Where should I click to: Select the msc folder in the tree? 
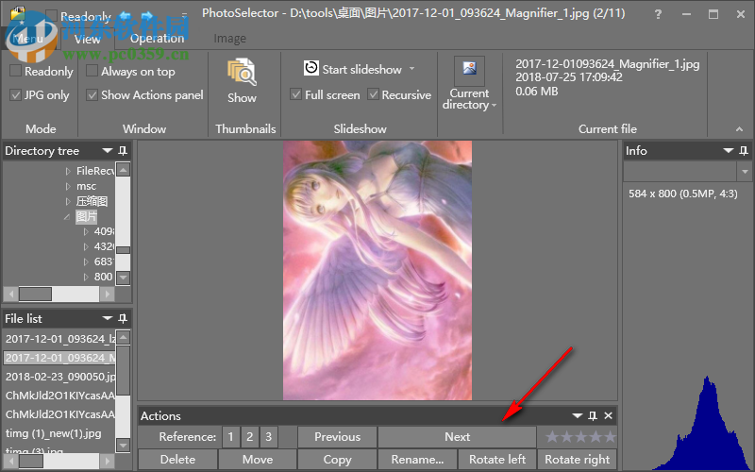click(x=86, y=186)
